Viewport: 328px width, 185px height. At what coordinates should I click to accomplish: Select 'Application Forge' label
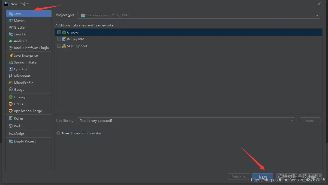(x=28, y=111)
